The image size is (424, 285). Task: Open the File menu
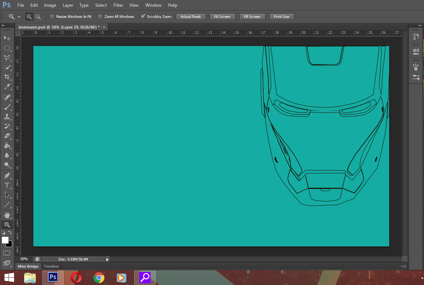coord(21,5)
